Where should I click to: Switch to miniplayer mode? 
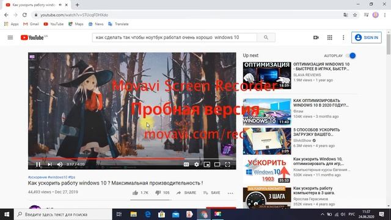point(206,164)
